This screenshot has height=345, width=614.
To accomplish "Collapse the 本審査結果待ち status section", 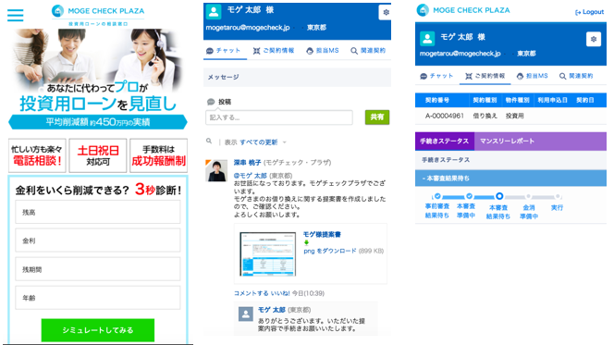I will click(x=510, y=179).
